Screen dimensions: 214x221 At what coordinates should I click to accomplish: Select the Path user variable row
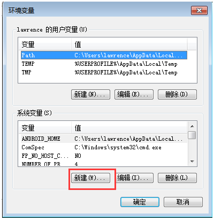click(x=104, y=55)
